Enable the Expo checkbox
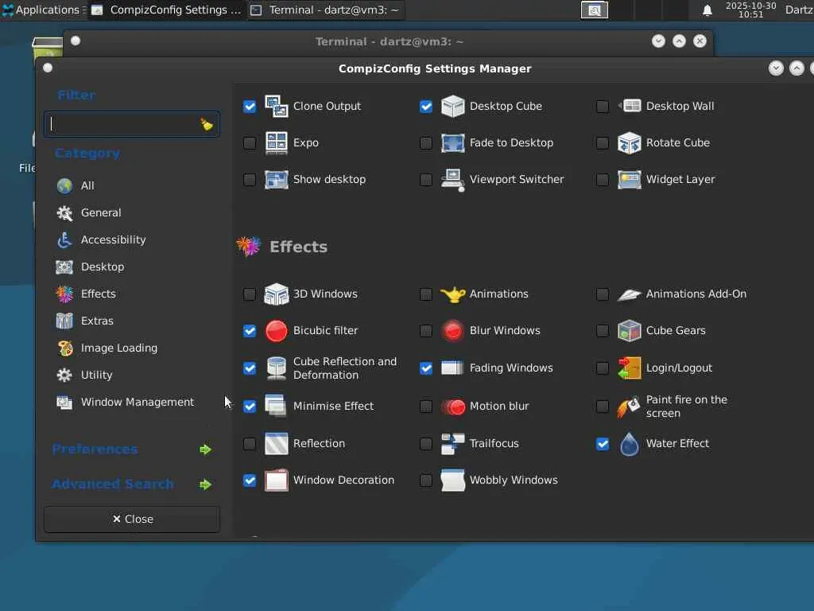This screenshot has height=611, width=814. point(250,143)
